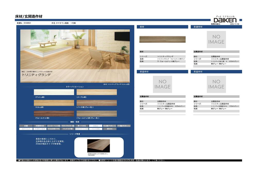Click the すり傷が付きにくい badge

coord(124,126)
